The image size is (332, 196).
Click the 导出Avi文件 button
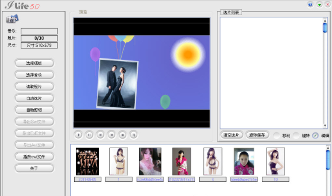pyautogui.click(x=34, y=145)
